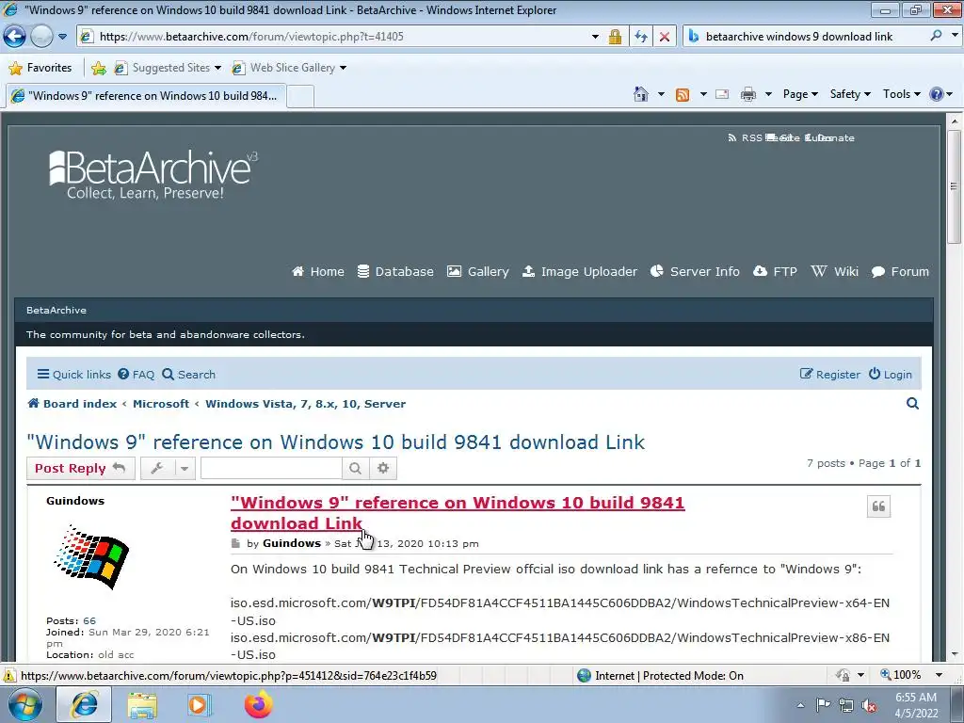Select the "Windows 9" reference browser tab
Screen dimensions: 964x723
tap(146, 96)
